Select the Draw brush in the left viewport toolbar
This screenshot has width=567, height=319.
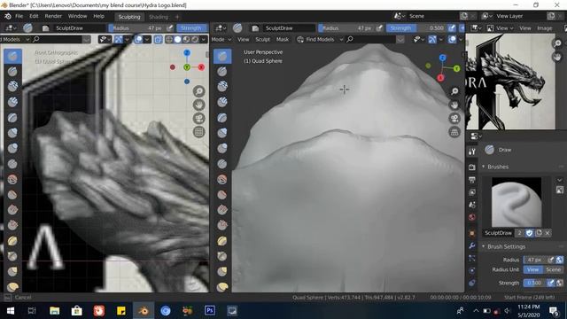[x=12, y=57]
